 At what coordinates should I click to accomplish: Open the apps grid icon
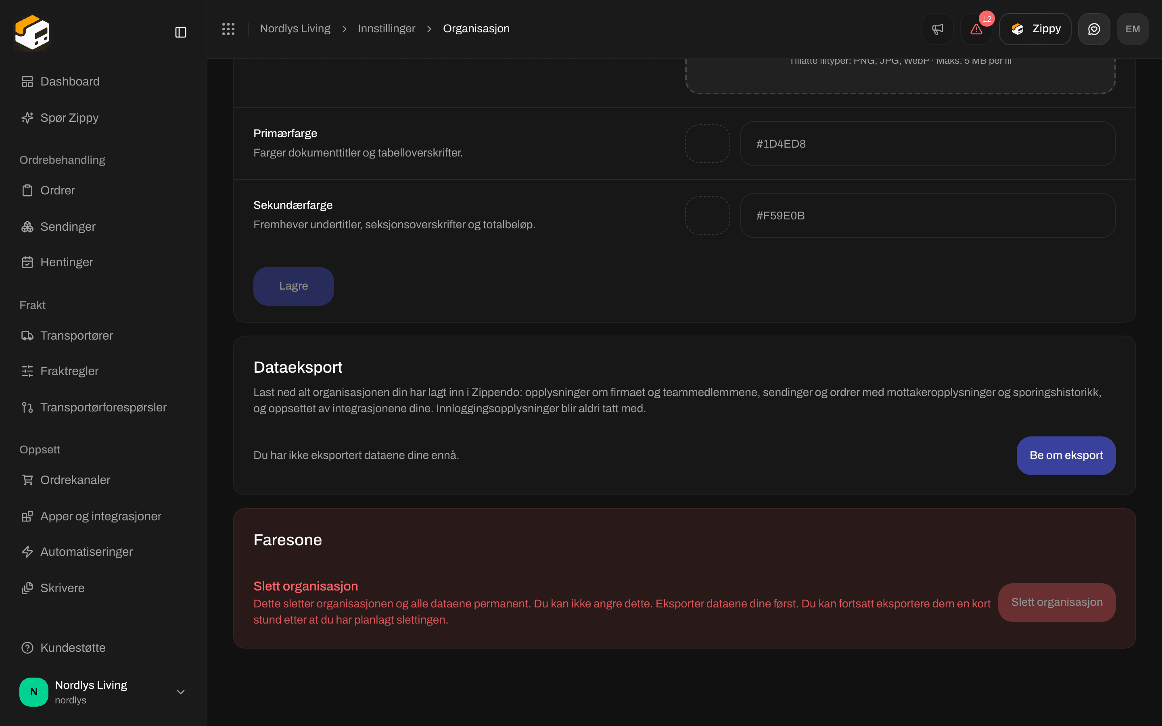coord(228,29)
